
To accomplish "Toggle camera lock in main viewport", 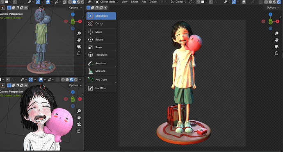I will click(276, 53).
